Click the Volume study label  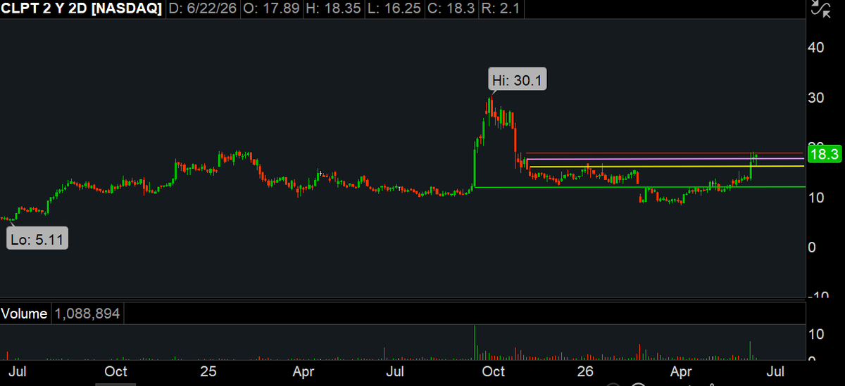(x=24, y=314)
